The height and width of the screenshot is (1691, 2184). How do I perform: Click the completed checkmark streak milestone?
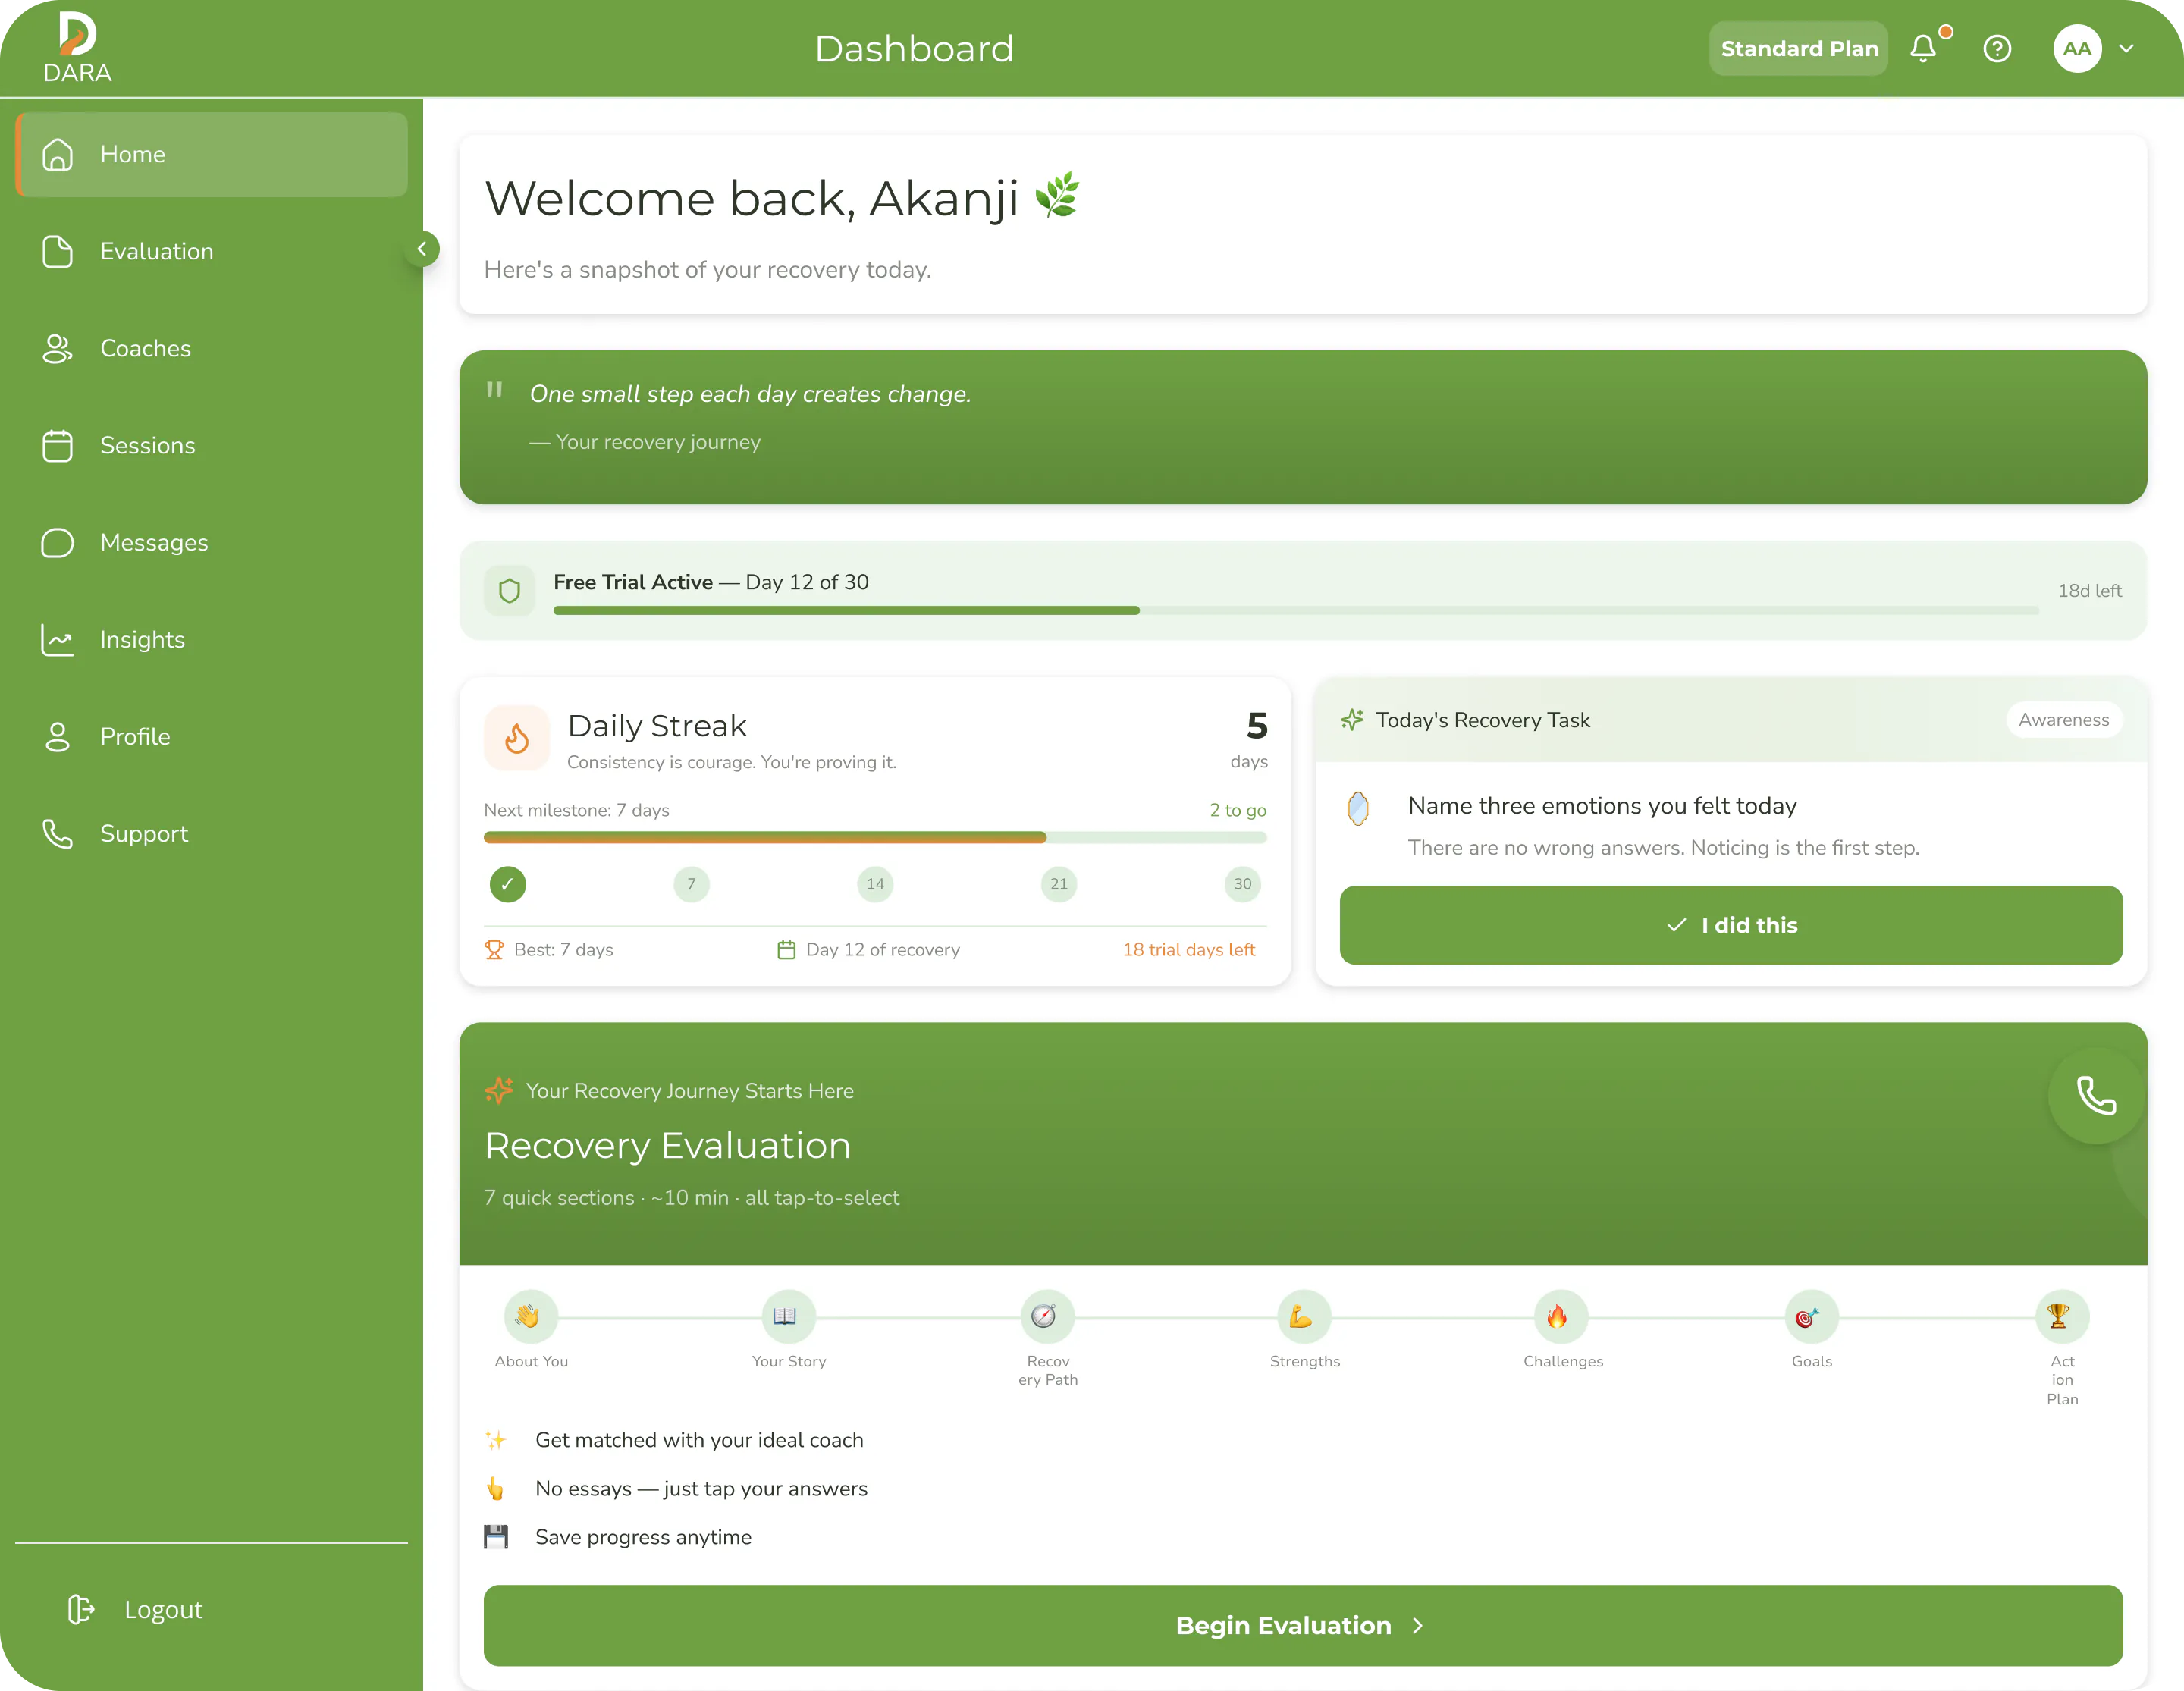pyautogui.click(x=508, y=884)
